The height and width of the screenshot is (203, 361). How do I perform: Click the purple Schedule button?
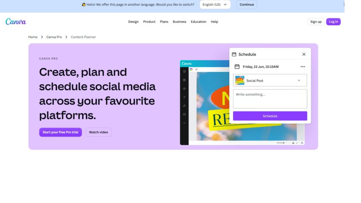pos(270,116)
